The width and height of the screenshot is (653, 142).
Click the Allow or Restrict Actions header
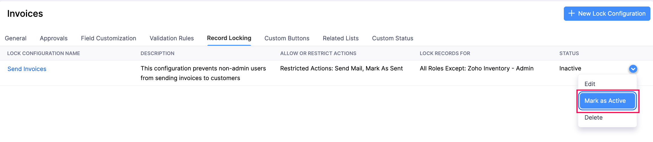pyautogui.click(x=318, y=53)
